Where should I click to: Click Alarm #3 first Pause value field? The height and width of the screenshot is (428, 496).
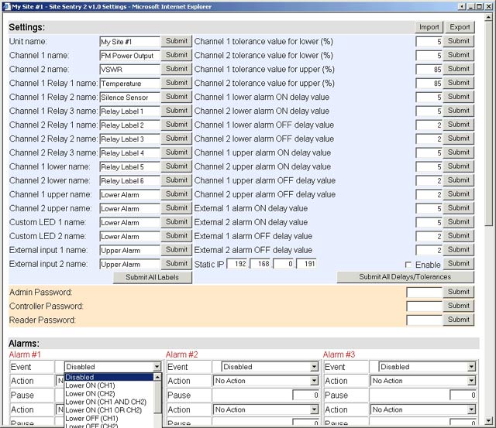[463, 395]
